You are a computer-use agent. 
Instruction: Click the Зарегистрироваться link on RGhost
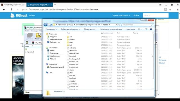121,15
